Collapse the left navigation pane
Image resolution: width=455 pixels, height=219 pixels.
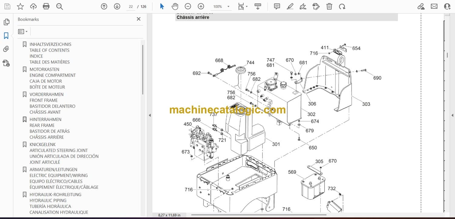(x=149, y=115)
